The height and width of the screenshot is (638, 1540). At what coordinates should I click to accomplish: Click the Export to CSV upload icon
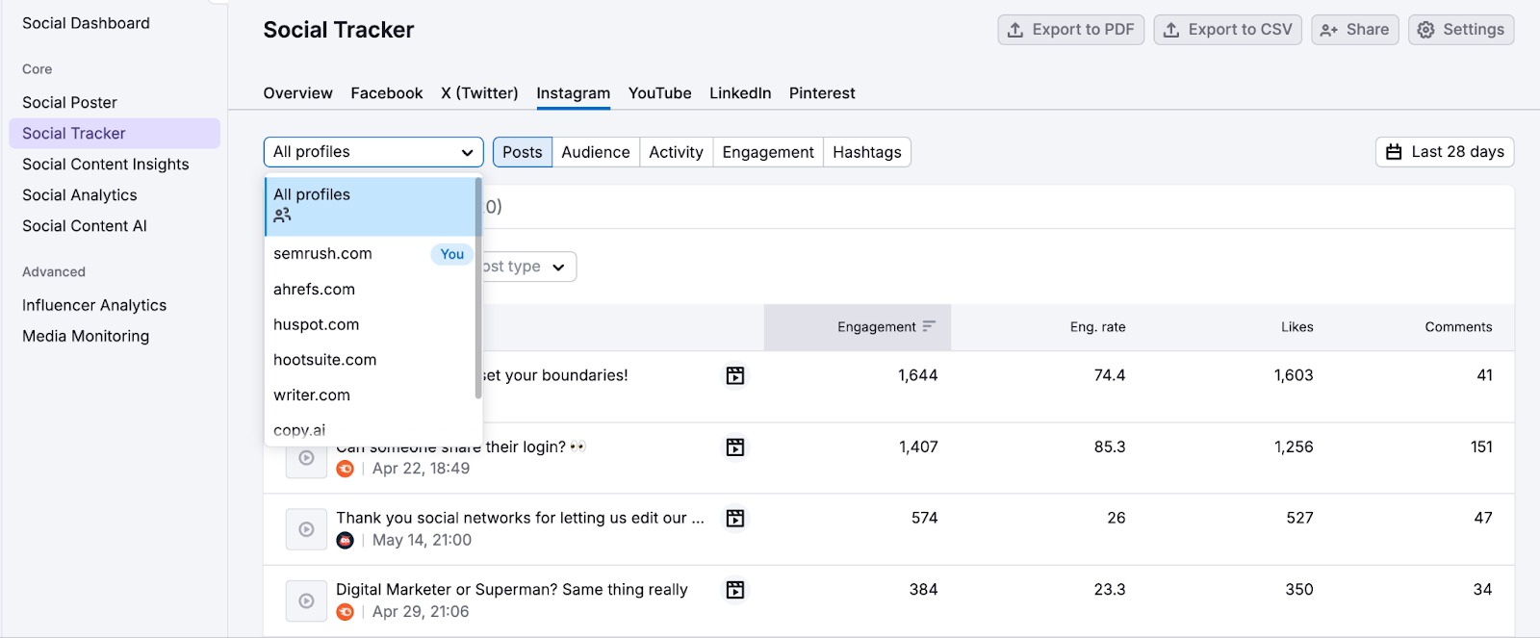pyautogui.click(x=1170, y=30)
